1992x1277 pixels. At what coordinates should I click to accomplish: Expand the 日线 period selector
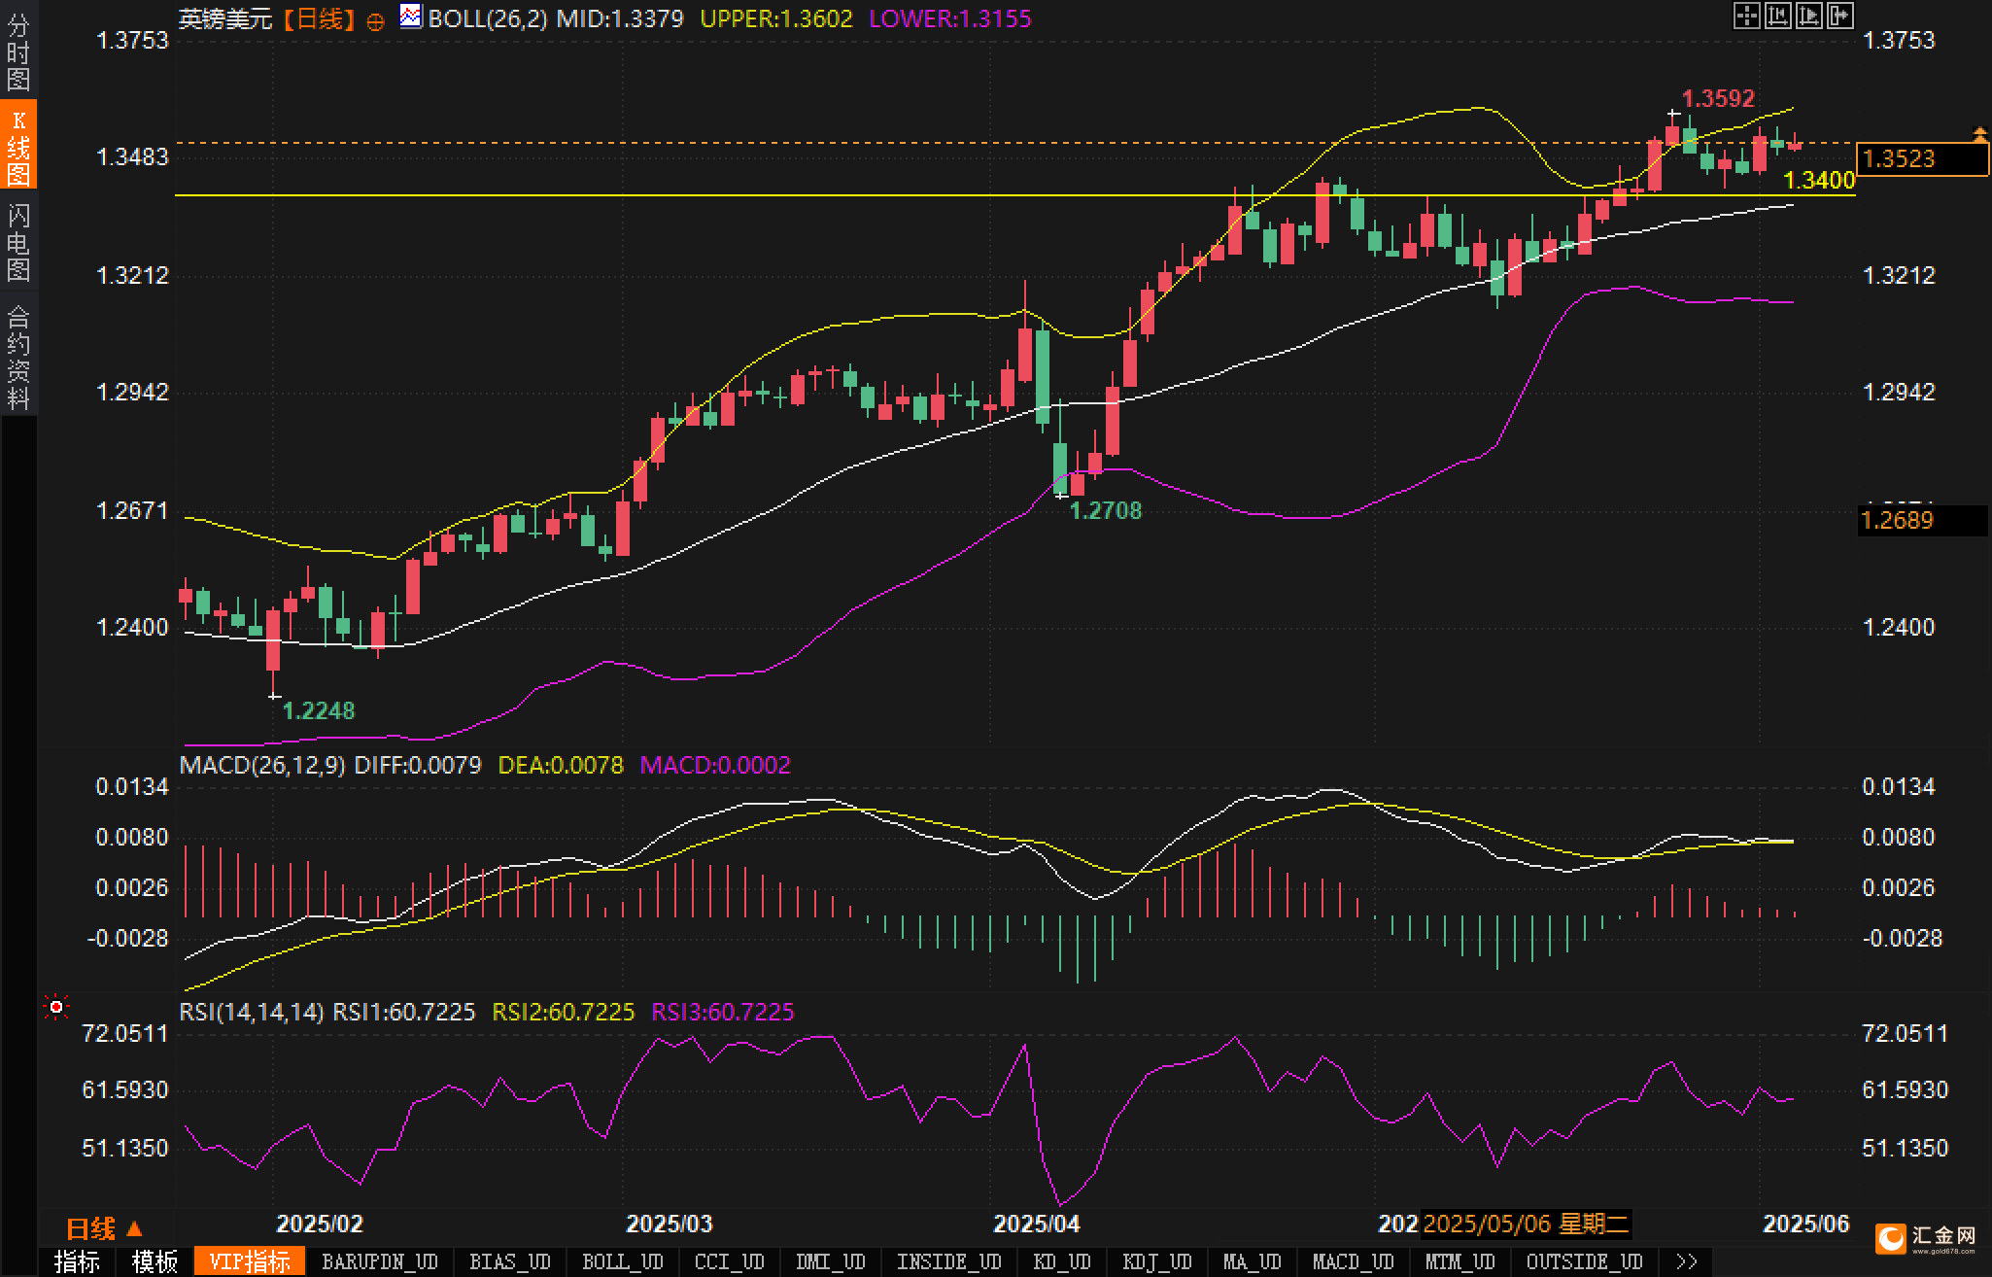click(x=104, y=1228)
